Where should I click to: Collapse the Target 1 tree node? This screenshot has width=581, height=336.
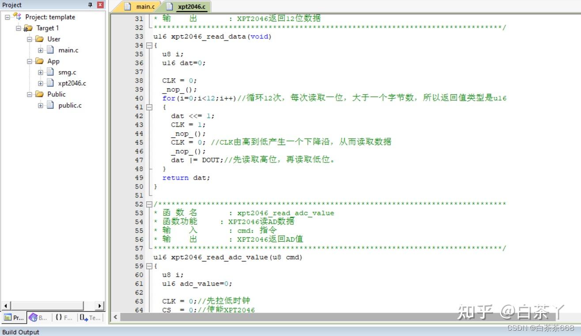[x=19, y=28]
